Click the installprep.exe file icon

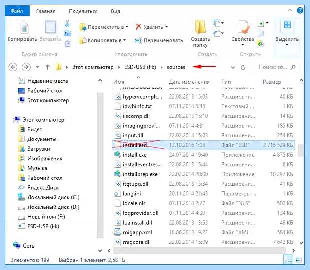click(117, 174)
